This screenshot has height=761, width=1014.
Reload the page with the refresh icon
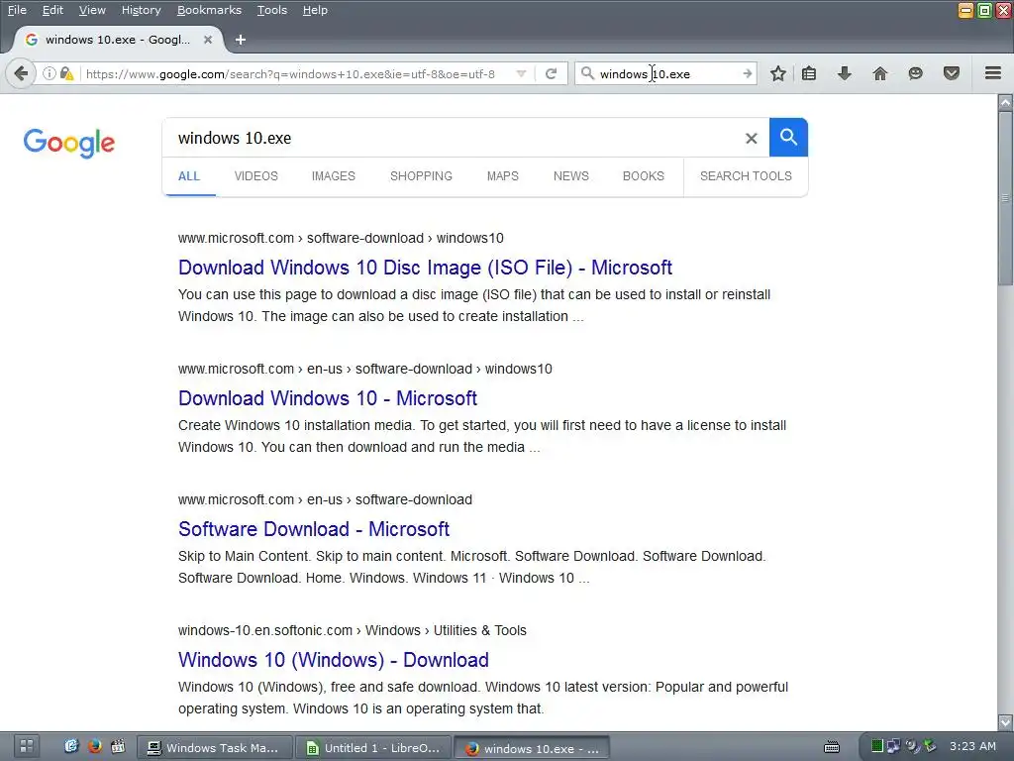(x=551, y=73)
